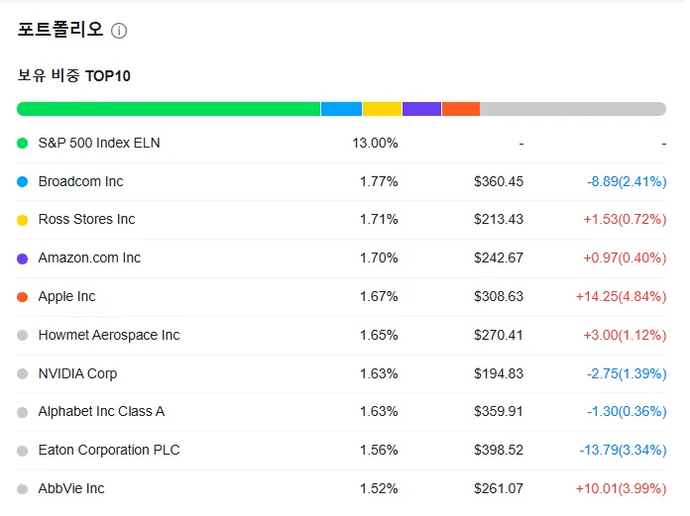Click Apple's 1.67% weight
The image size is (690, 516).
pyautogui.click(x=379, y=296)
